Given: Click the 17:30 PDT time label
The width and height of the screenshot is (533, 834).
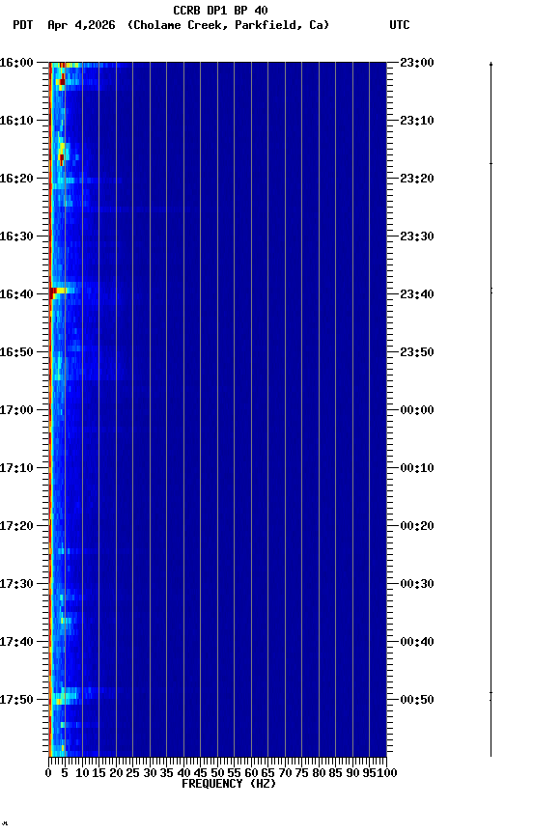Looking at the screenshot, I should coord(16,584).
